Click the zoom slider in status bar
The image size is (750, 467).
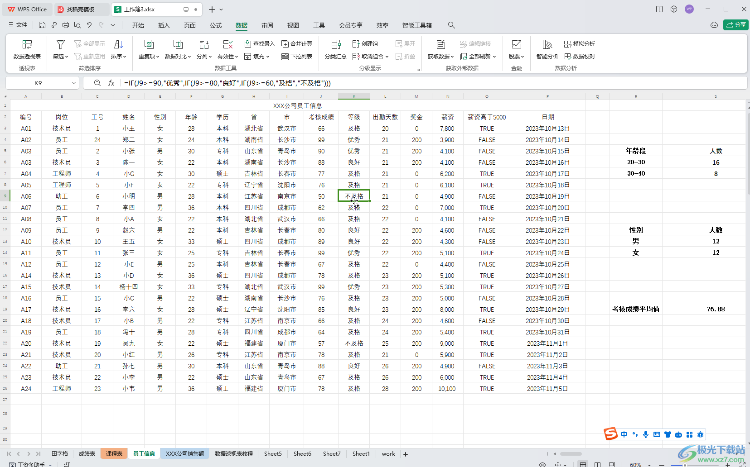click(x=695, y=465)
